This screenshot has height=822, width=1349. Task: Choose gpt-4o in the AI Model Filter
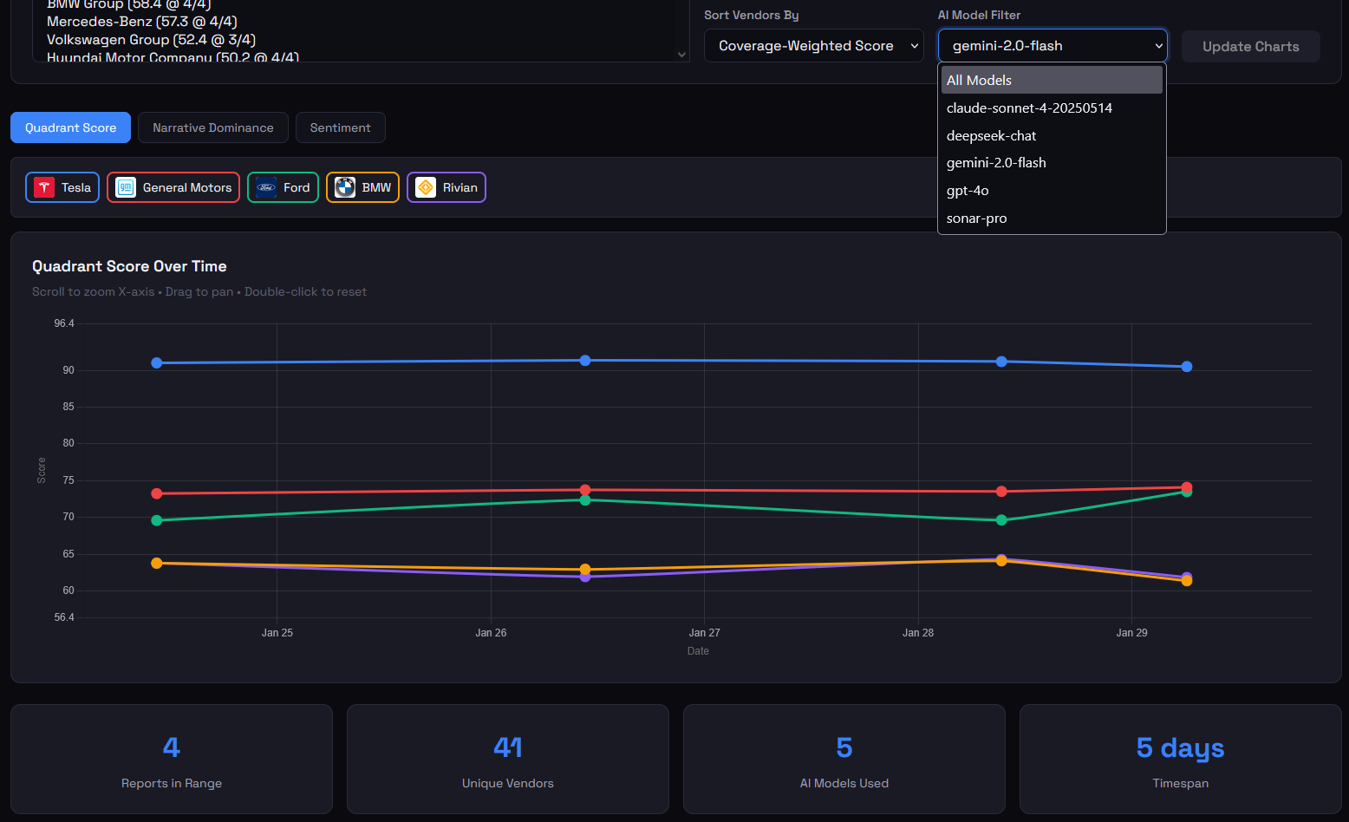967,190
